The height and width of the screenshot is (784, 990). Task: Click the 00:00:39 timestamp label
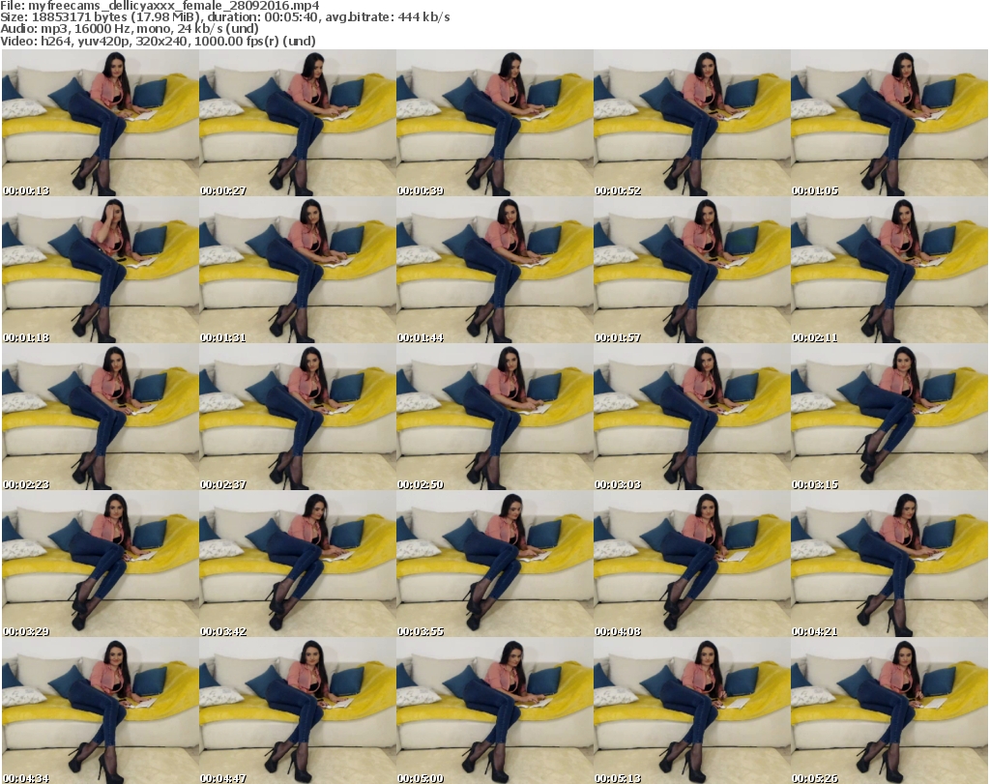(421, 190)
